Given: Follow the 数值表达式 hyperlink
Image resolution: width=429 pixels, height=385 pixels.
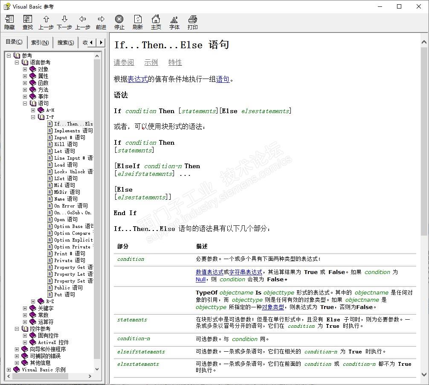Looking at the screenshot, I should pyautogui.click(x=209, y=272).
